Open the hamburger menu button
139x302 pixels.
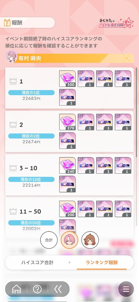126,289
